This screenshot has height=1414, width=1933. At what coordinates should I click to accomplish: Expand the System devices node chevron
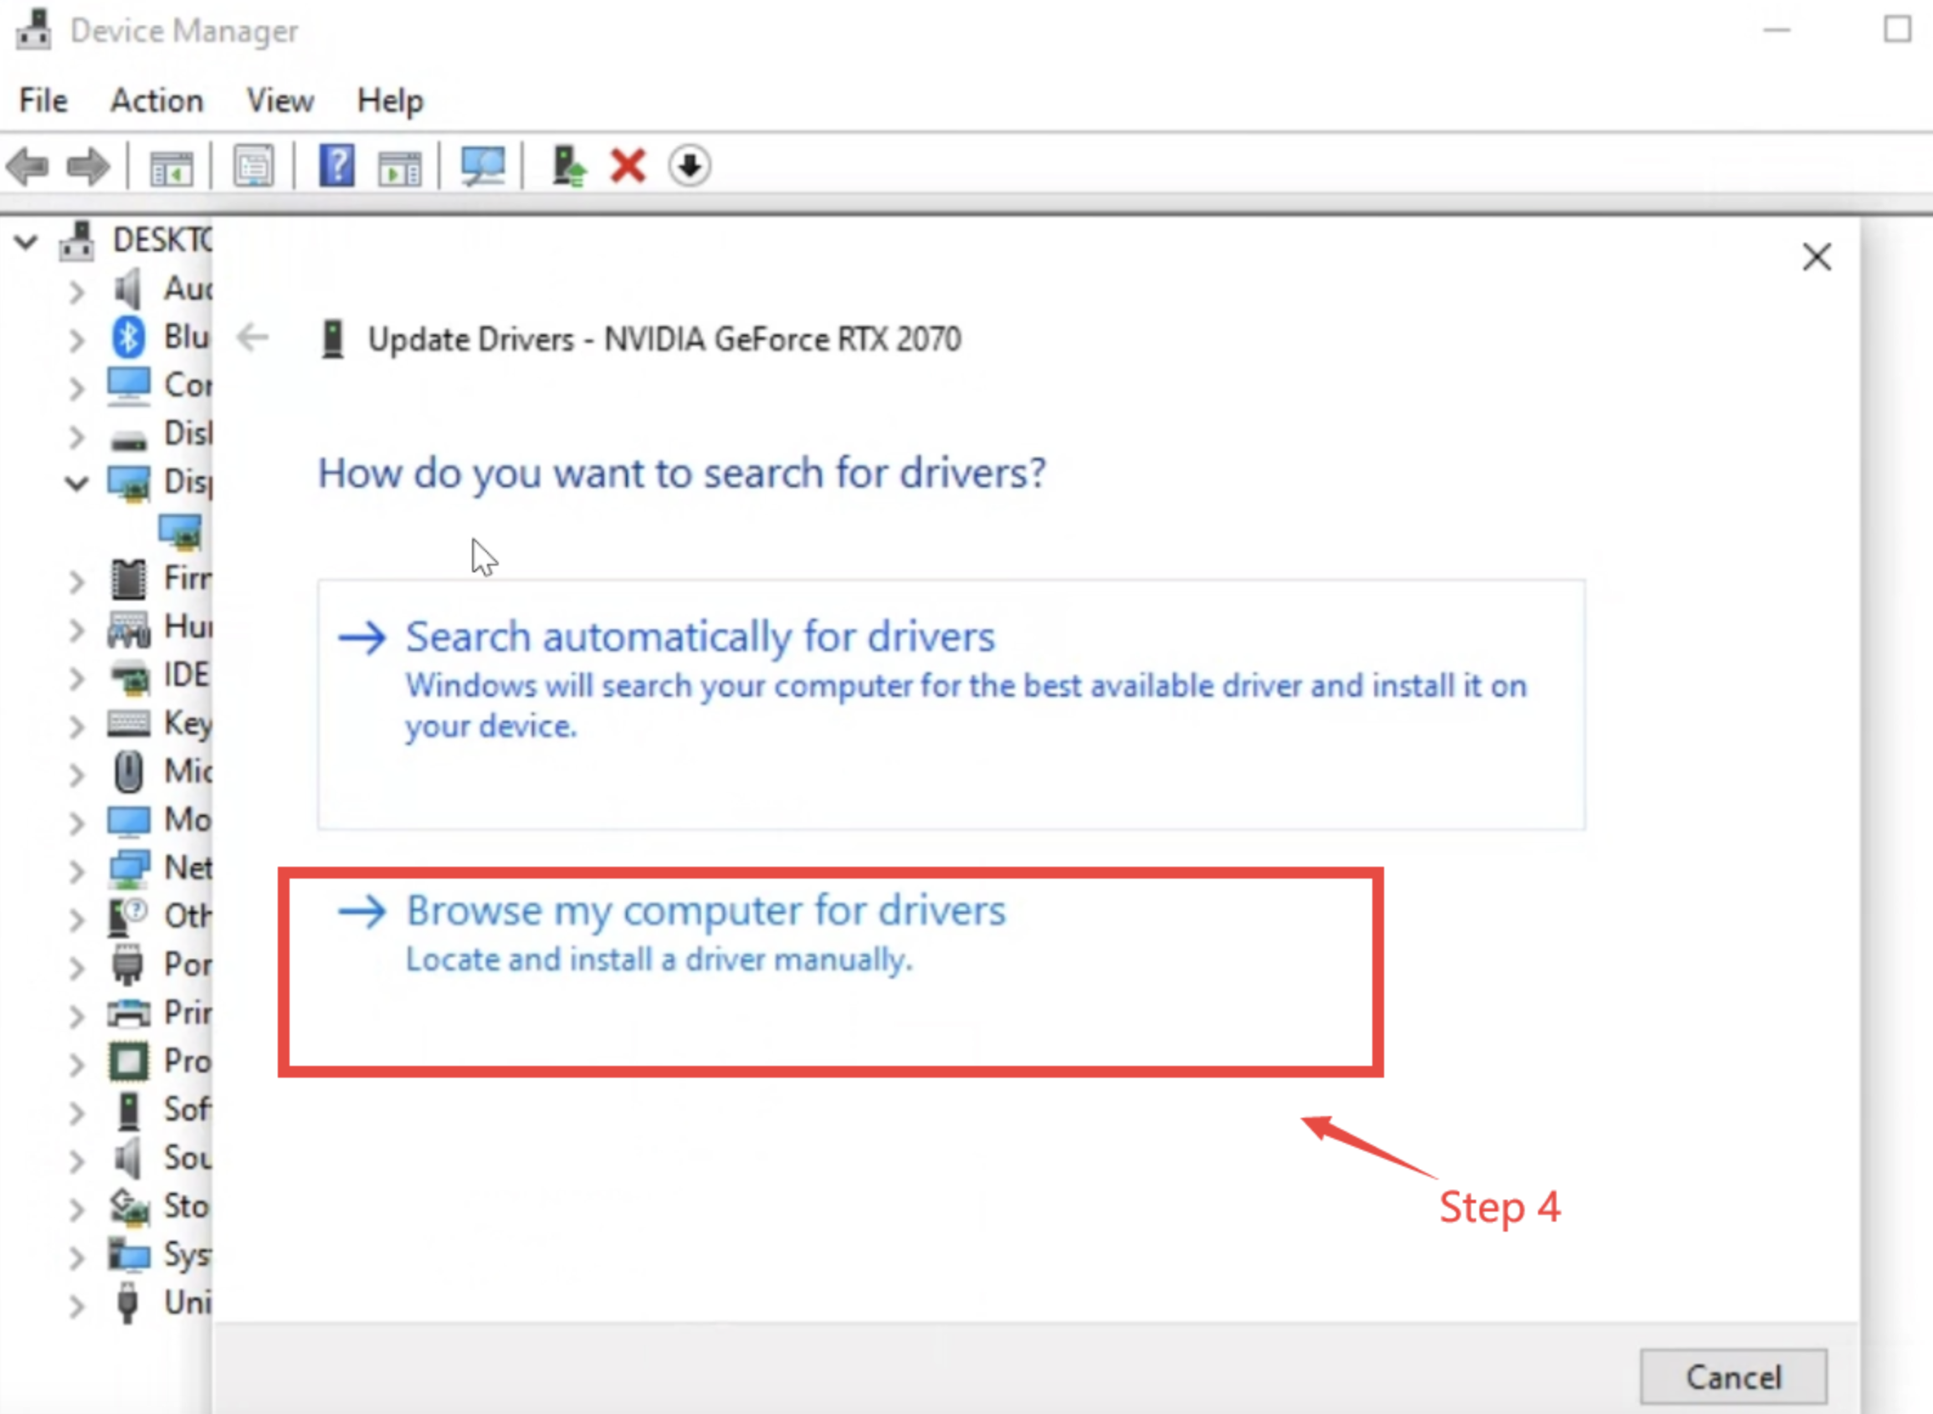[77, 1258]
